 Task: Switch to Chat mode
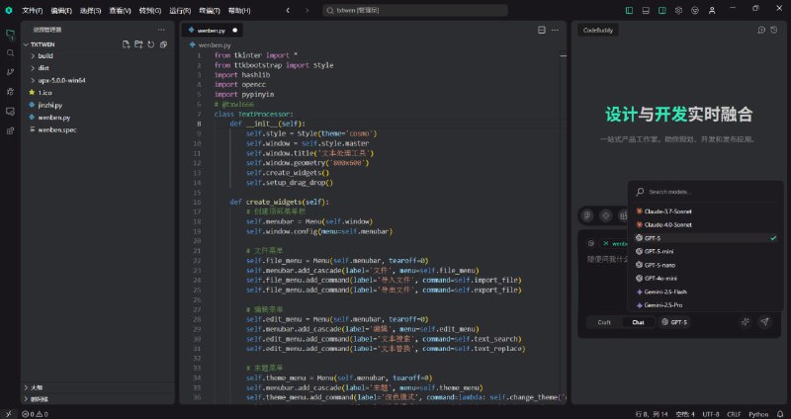(638, 322)
